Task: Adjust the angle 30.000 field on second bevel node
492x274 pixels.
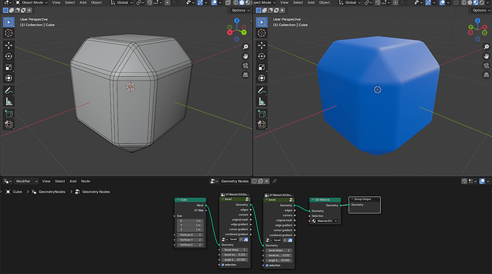Action: pos(280,260)
